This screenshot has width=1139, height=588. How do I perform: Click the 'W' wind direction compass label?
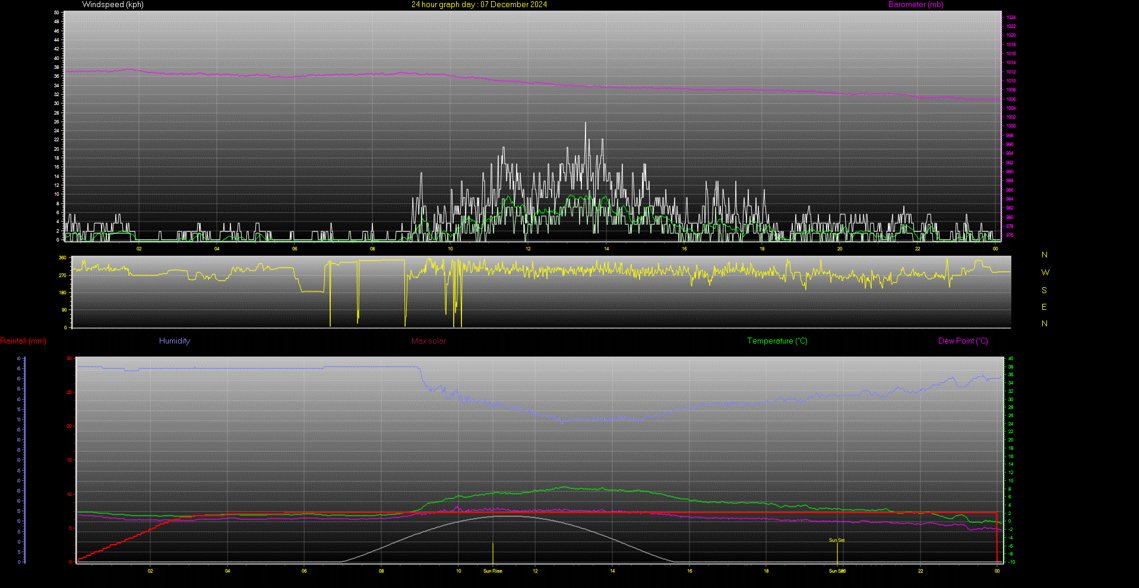pos(1045,273)
